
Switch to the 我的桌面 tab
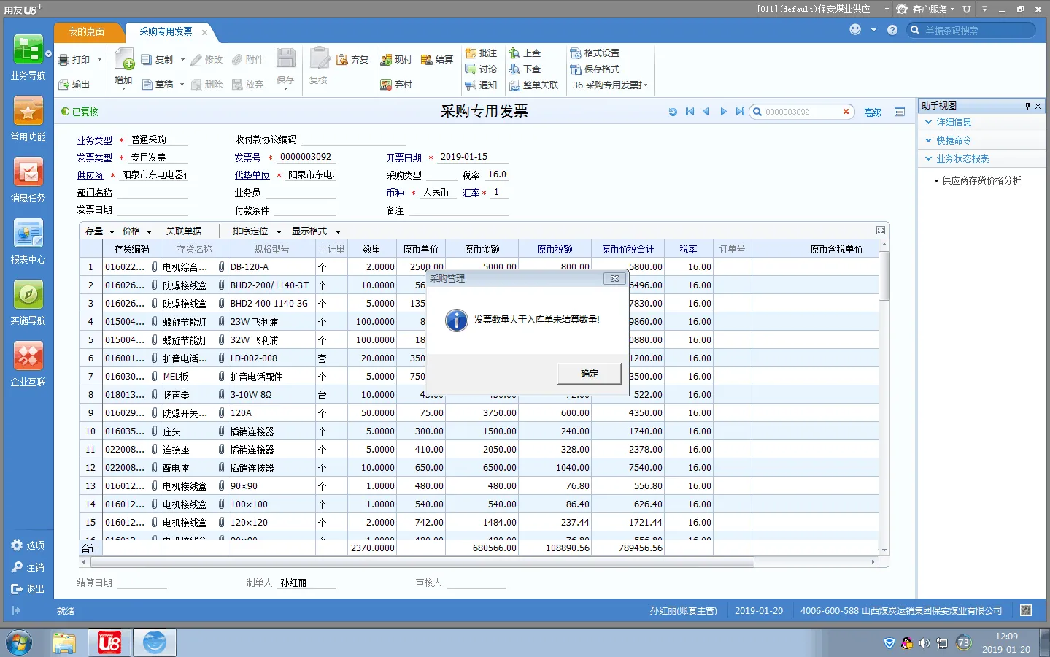(x=87, y=32)
